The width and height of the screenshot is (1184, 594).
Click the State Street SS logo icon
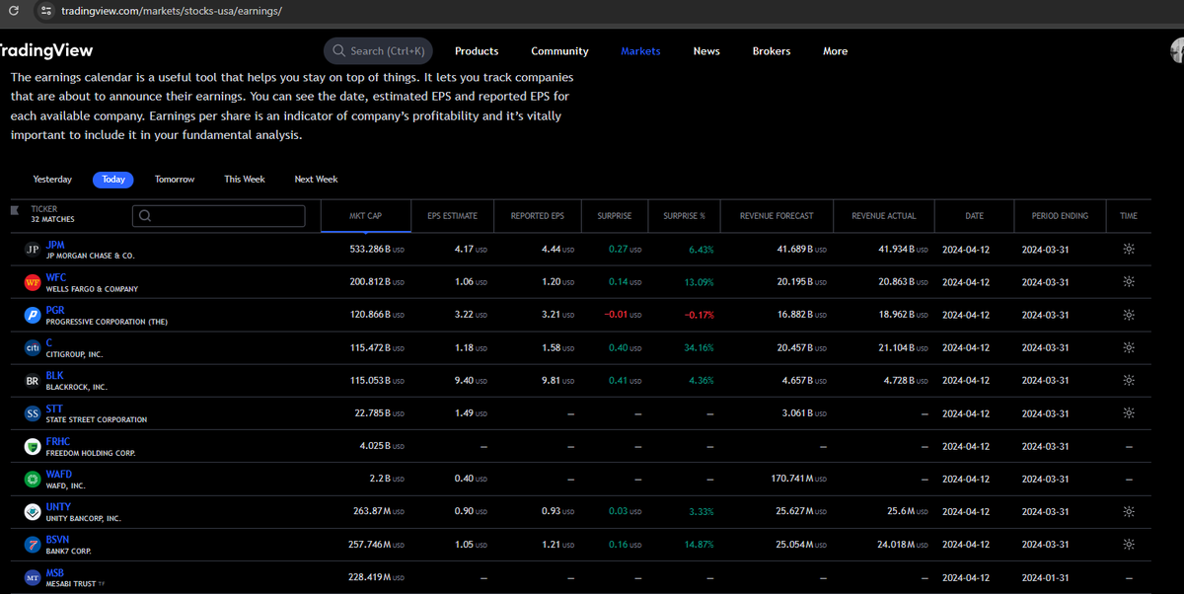(32, 413)
